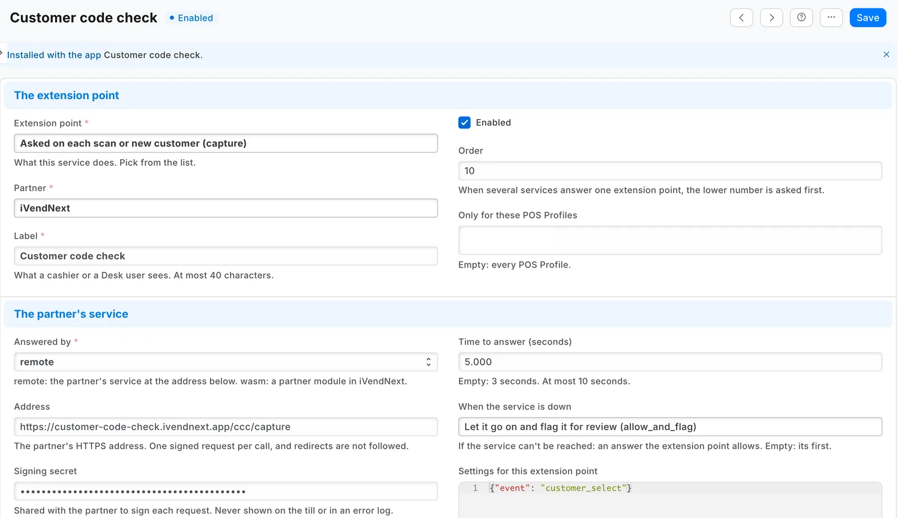Click the settings JSON code editor
This screenshot has width=898, height=518.
point(670,500)
